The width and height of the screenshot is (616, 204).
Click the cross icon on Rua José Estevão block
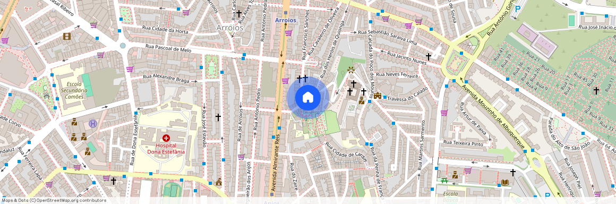coord(218,117)
